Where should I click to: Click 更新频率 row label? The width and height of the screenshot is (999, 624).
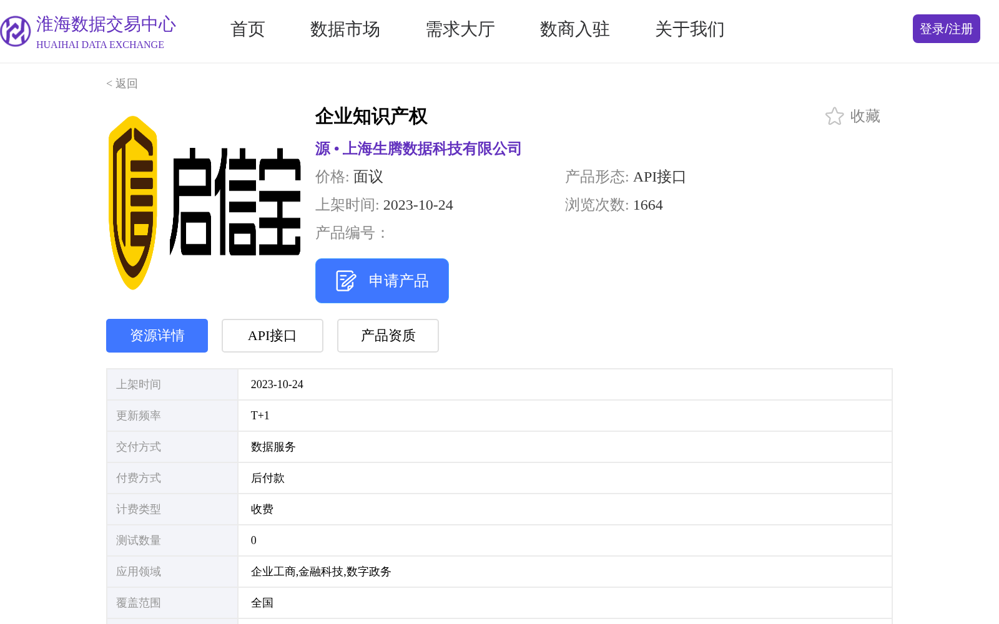pos(139,416)
